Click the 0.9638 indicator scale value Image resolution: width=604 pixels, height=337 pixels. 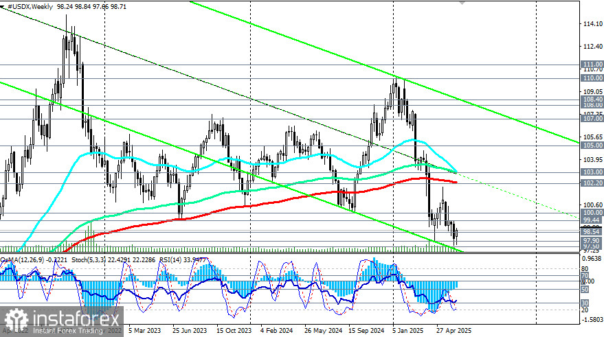click(x=592, y=259)
